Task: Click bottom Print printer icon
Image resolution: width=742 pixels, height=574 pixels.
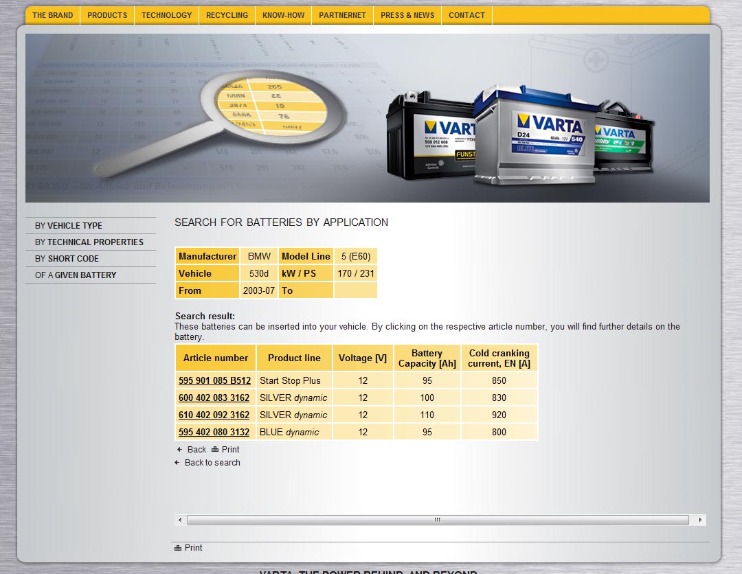Action: click(x=178, y=548)
